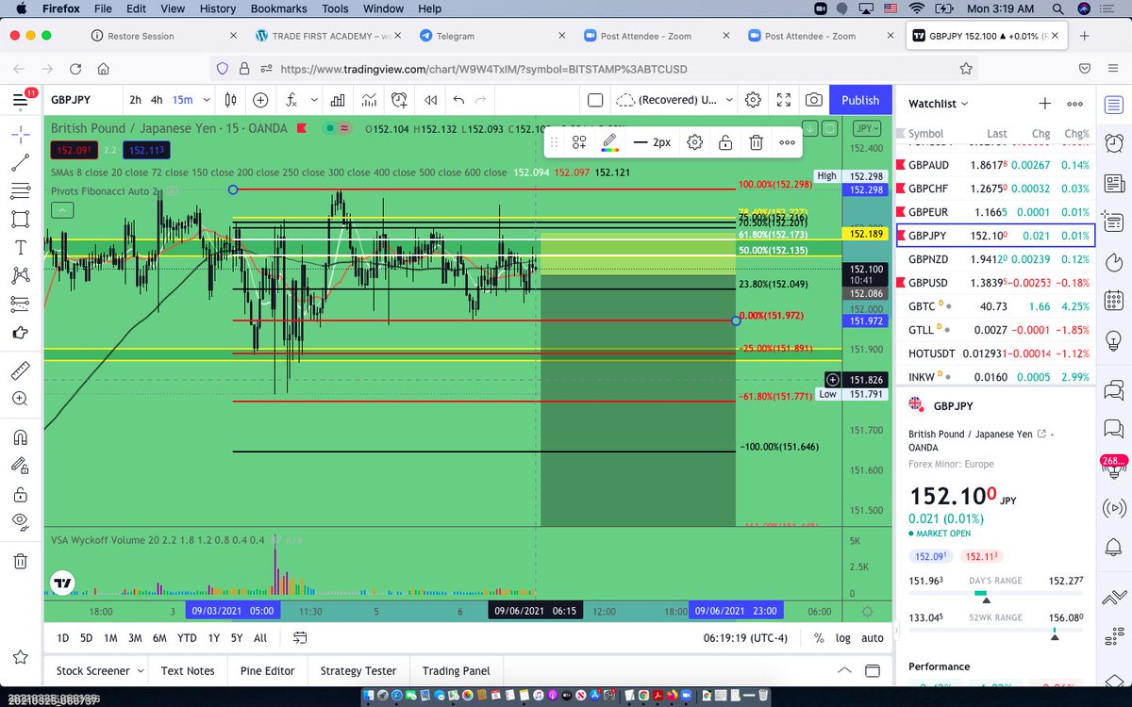
Task: Select GBPUSD row in watchlist
Action: [x=995, y=283]
